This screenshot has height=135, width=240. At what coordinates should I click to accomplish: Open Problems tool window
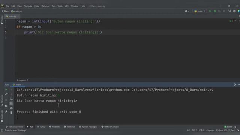[55, 127]
